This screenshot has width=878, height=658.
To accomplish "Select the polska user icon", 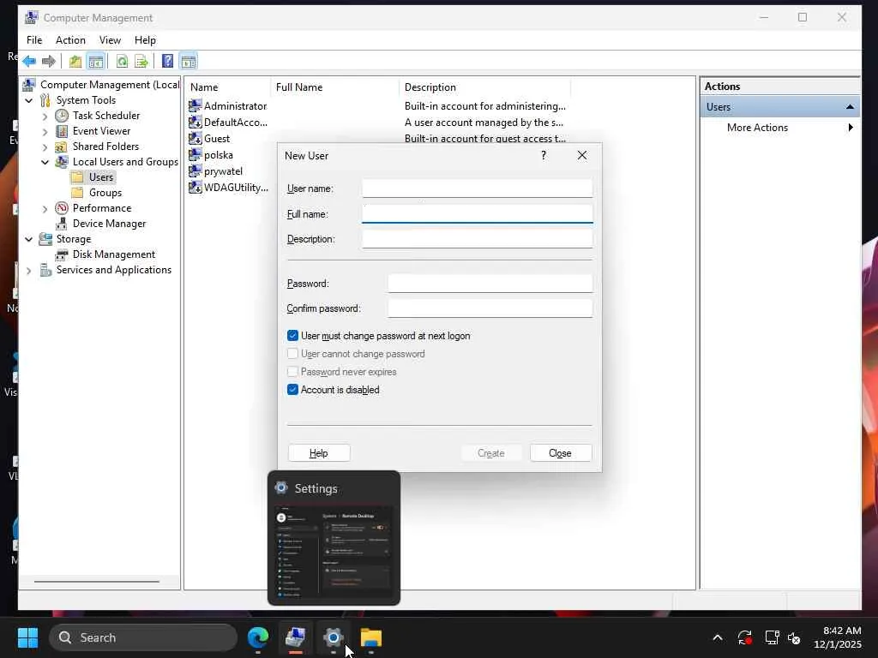I will 195,154.
